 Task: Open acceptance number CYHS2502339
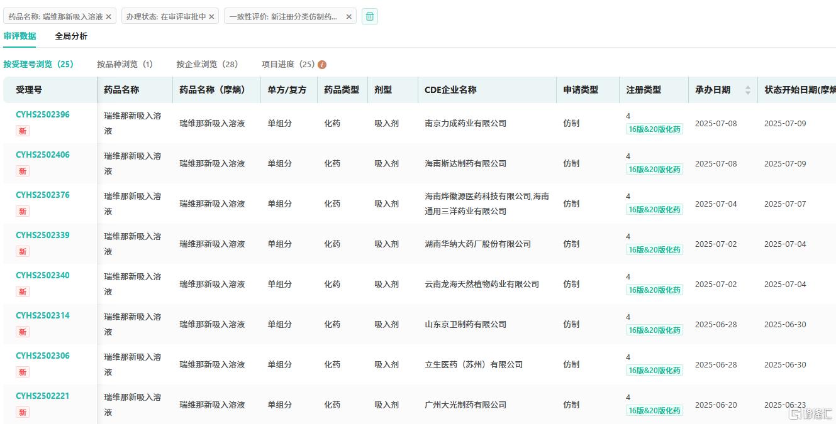click(43, 235)
